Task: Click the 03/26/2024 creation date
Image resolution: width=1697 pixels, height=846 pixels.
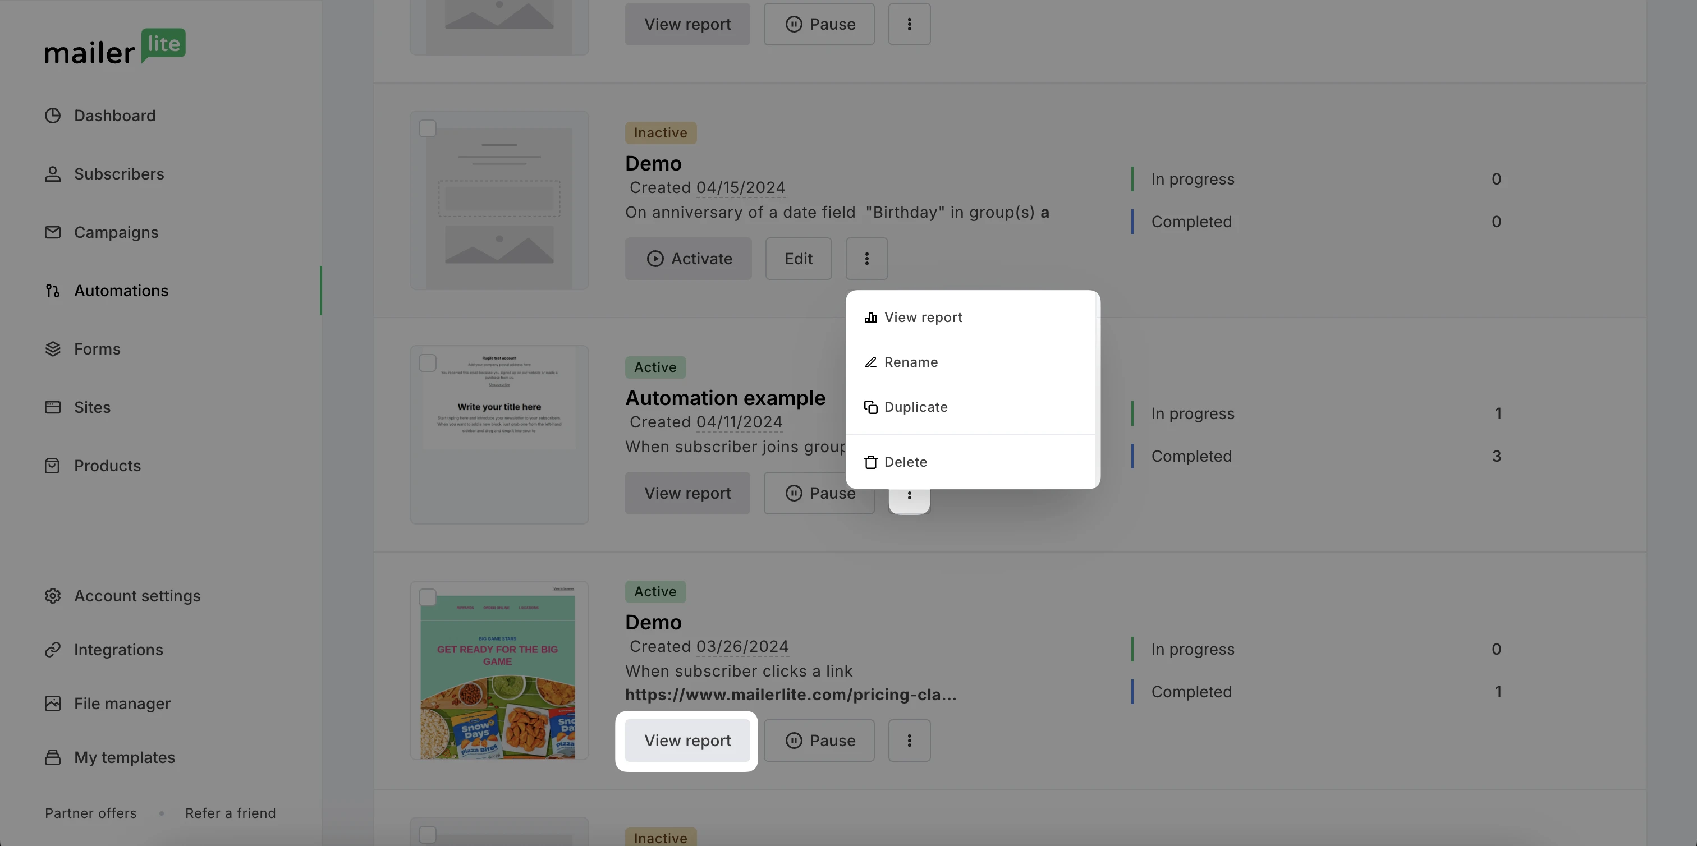Action: pos(742,646)
